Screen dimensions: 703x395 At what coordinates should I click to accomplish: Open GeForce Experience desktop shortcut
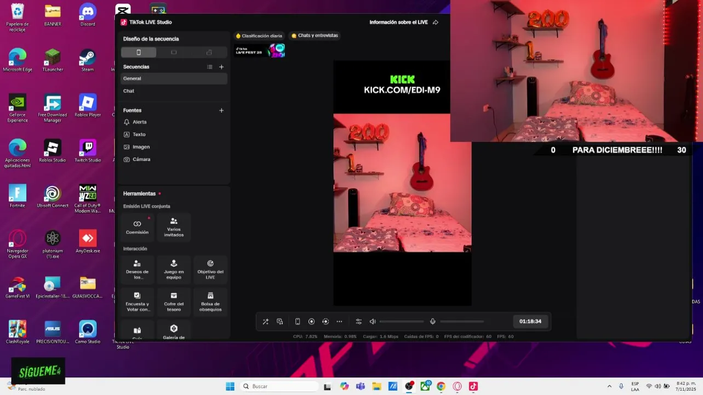point(18,108)
